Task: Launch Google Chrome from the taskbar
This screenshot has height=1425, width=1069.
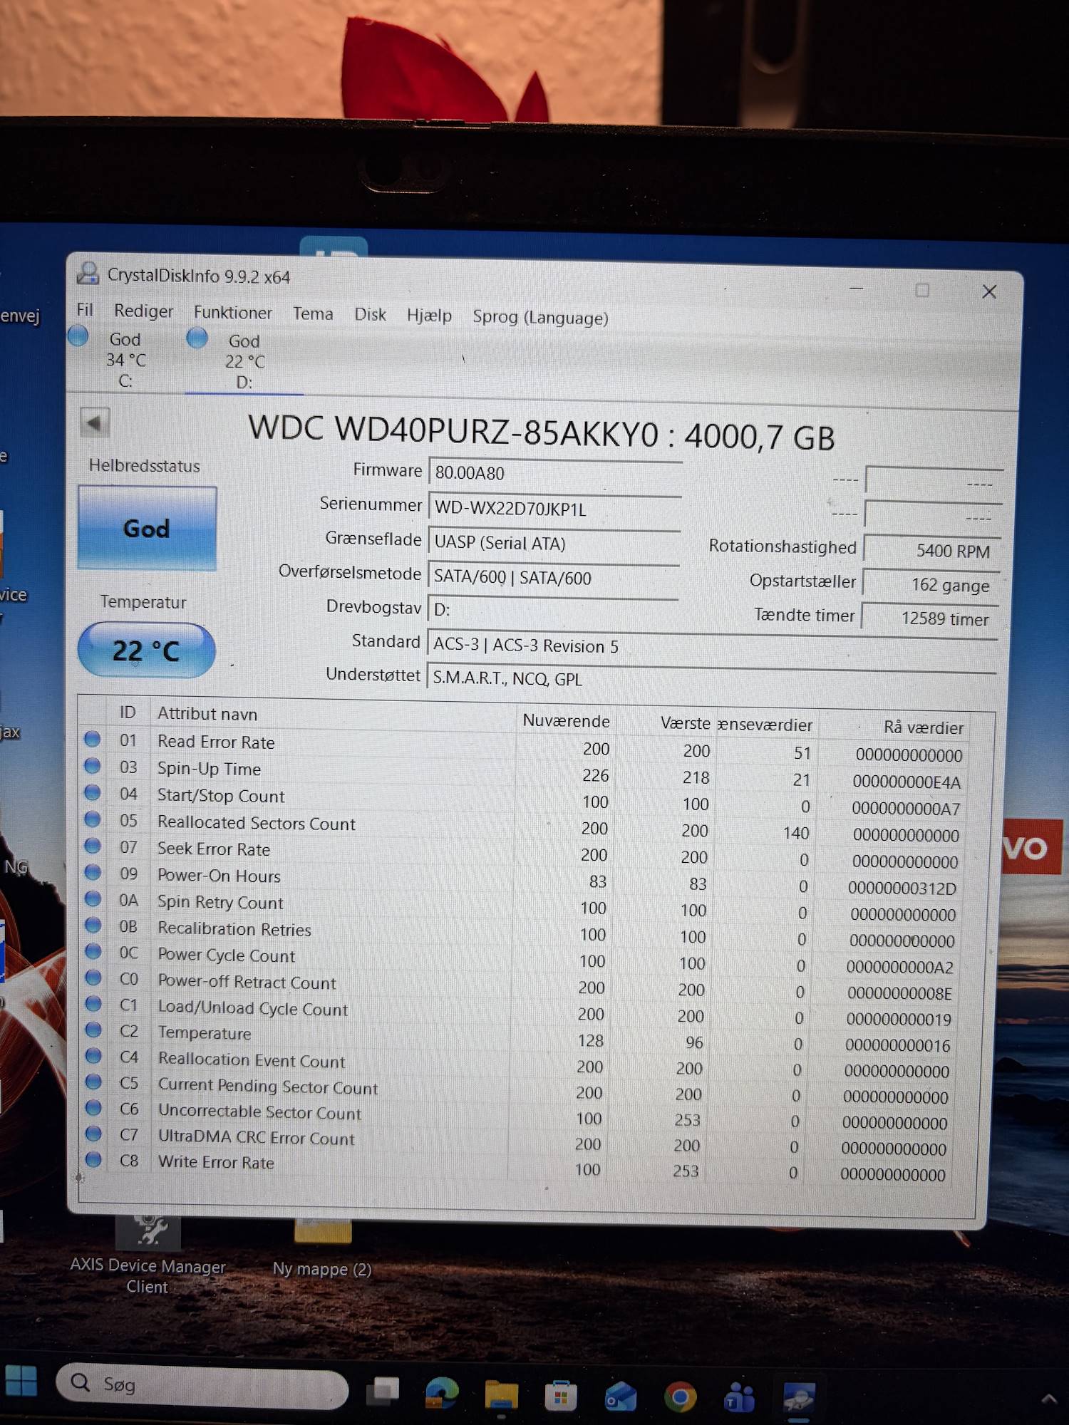Action: [x=681, y=1397]
